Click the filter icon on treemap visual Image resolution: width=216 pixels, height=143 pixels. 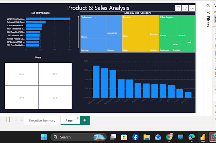pos(178,8)
